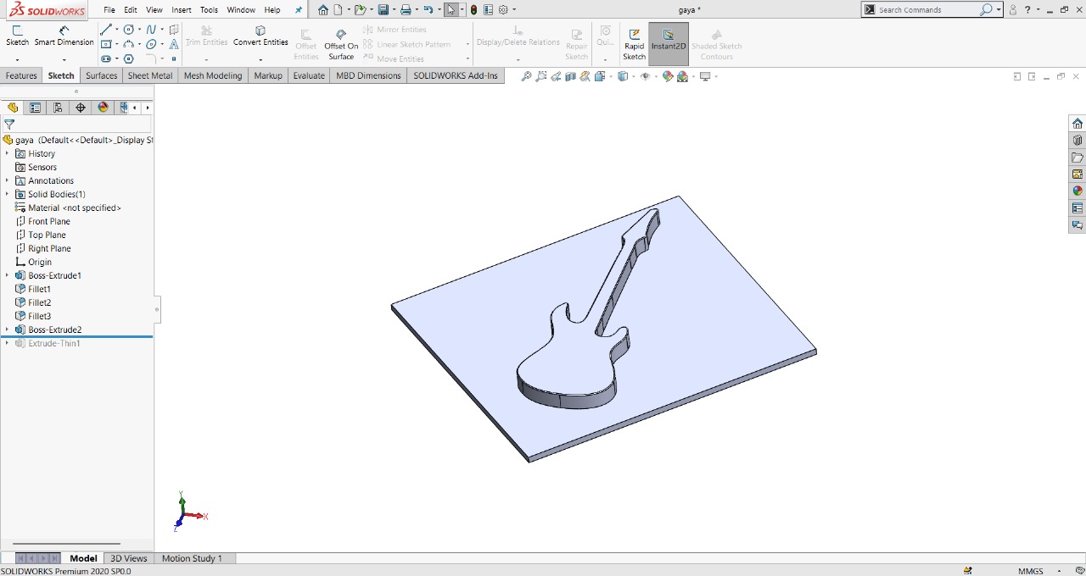This screenshot has width=1086, height=576.
Task: Activate the Smart Dimension tool
Action: click(x=64, y=35)
